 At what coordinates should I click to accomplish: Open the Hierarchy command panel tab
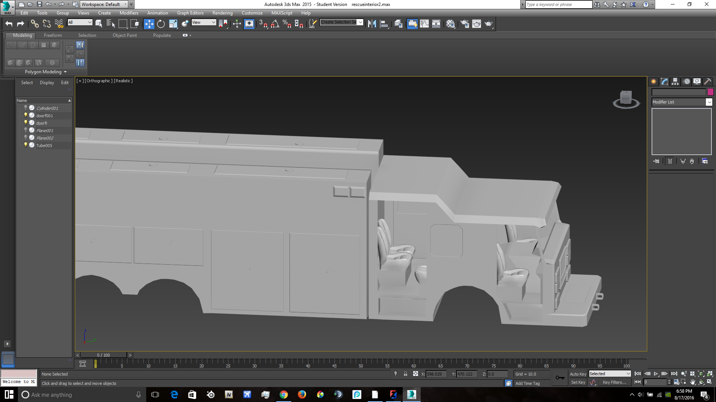675,82
